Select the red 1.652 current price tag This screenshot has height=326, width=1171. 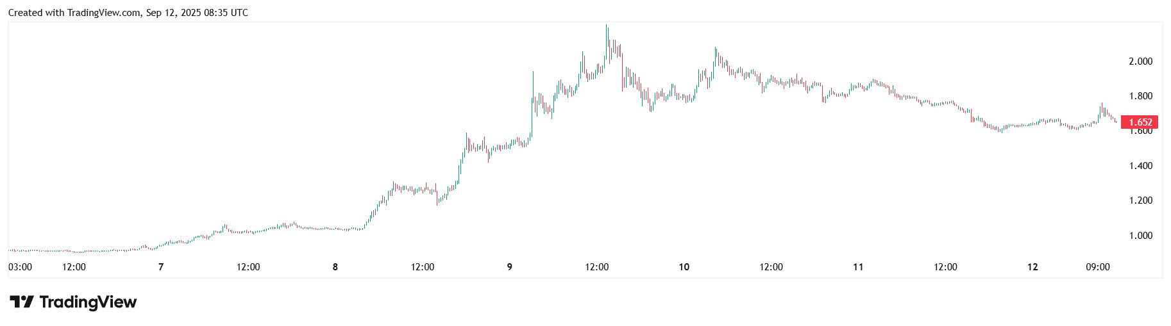(x=1140, y=122)
